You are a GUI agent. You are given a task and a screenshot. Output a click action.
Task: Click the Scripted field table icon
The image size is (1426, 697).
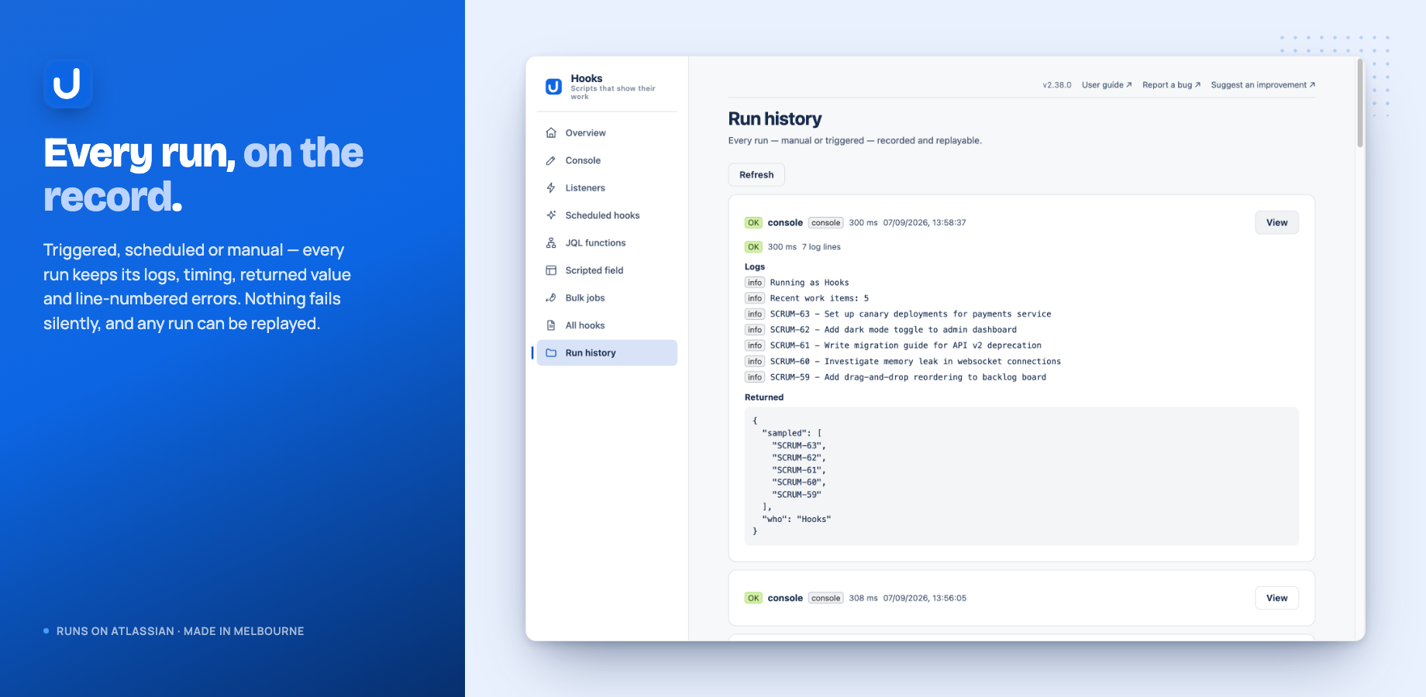click(551, 270)
